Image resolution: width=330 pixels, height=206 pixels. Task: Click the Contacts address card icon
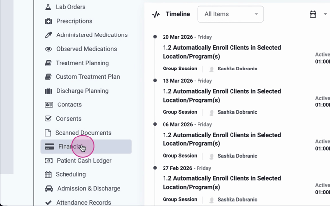coord(49,105)
